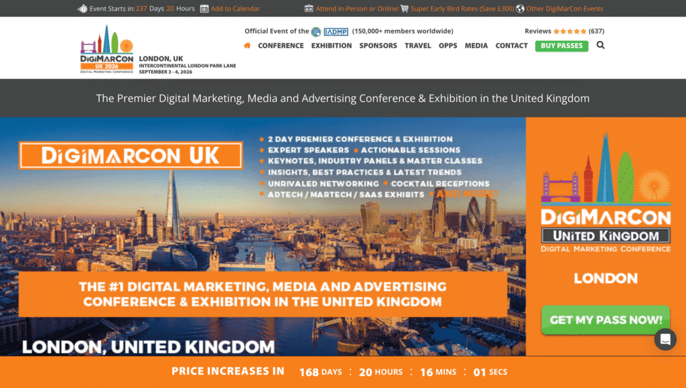The image size is (686, 388).
Task: Click the five-star reviews rating
Action: coord(569,31)
